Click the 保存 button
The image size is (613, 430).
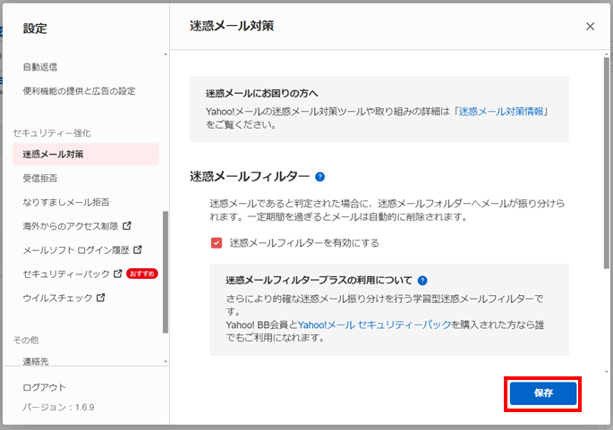[543, 393]
